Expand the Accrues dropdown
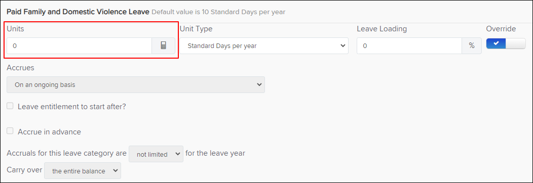The width and height of the screenshot is (533, 183). coord(136,85)
